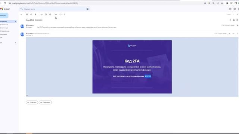Open the Черновики drafts folder
Viewport: 239px width, 134px height.
tap(3, 34)
